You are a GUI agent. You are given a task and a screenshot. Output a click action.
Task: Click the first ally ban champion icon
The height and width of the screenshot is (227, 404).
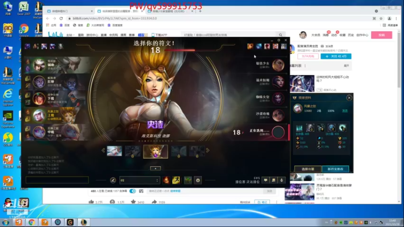click(27, 46)
